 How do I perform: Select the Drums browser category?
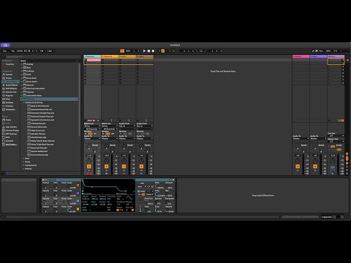coord(9,78)
